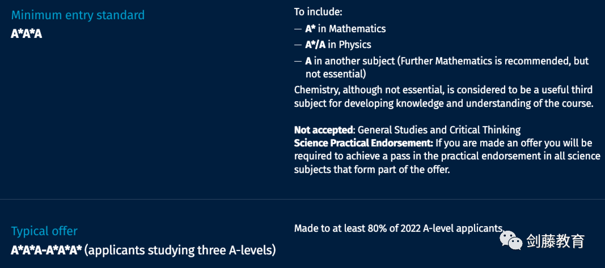This screenshot has height=268, width=605.
Task: Select the Minimum entry standard heading
Action: coord(78,15)
